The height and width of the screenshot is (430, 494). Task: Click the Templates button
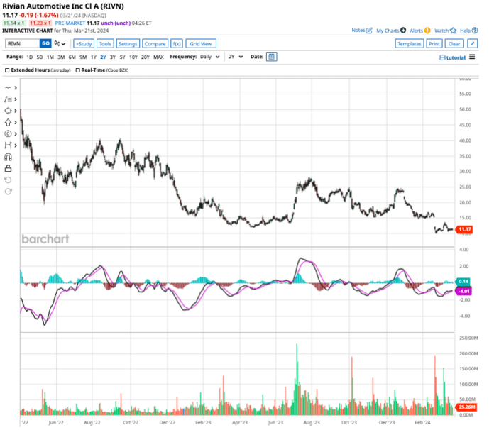(x=409, y=43)
